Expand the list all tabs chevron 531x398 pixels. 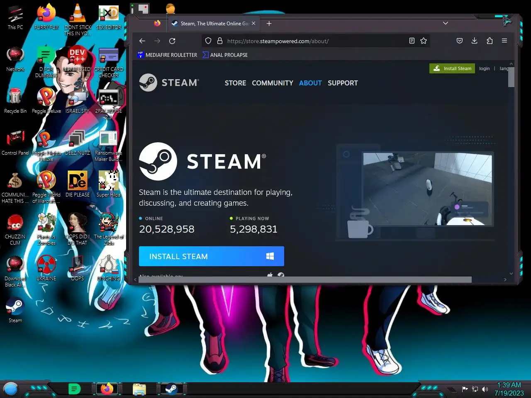[446, 23]
